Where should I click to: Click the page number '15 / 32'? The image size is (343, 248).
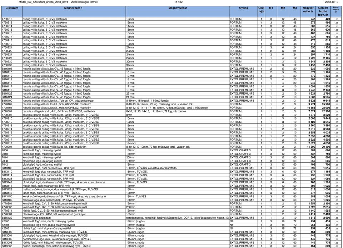click(178, 2)
